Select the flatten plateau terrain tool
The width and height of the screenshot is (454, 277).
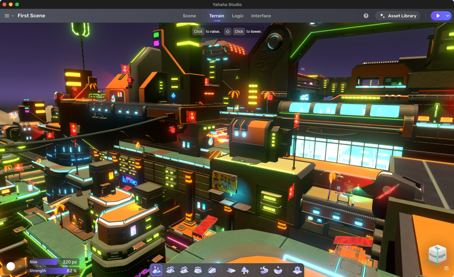click(x=198, y=270)
